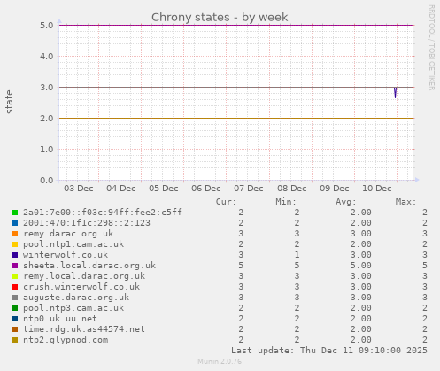Image resolution: width=440 pixels, height=371 pixels.
Task: Click the dark blue swatch beside winterwolf.co.uk
Action: (x=15, y=255)
